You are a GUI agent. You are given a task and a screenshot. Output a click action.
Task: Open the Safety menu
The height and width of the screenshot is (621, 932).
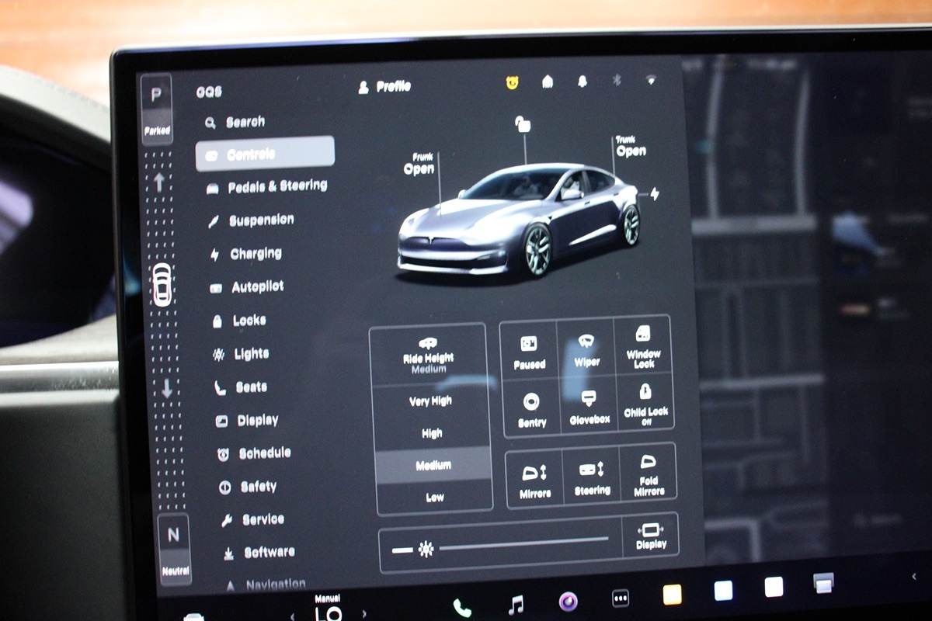[x=248, y=487]
